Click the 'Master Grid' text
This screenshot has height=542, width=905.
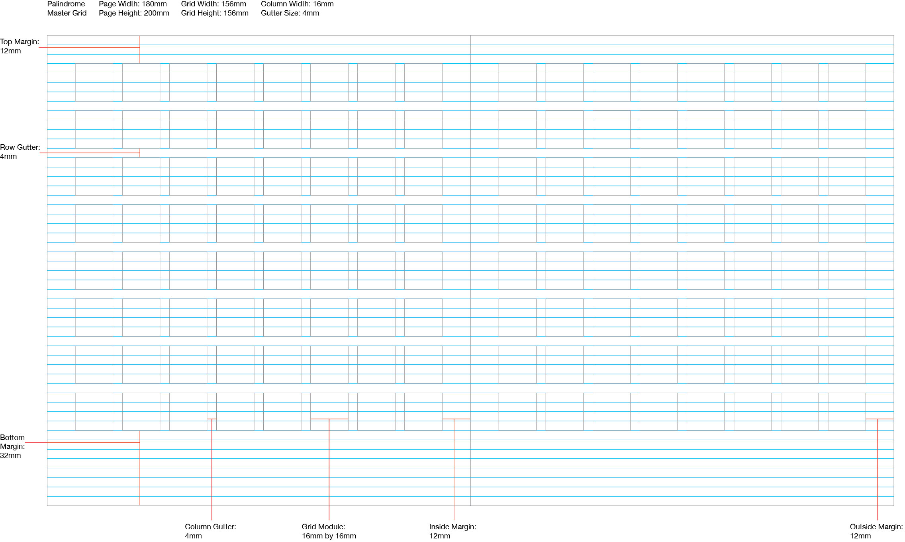[67, 13]
